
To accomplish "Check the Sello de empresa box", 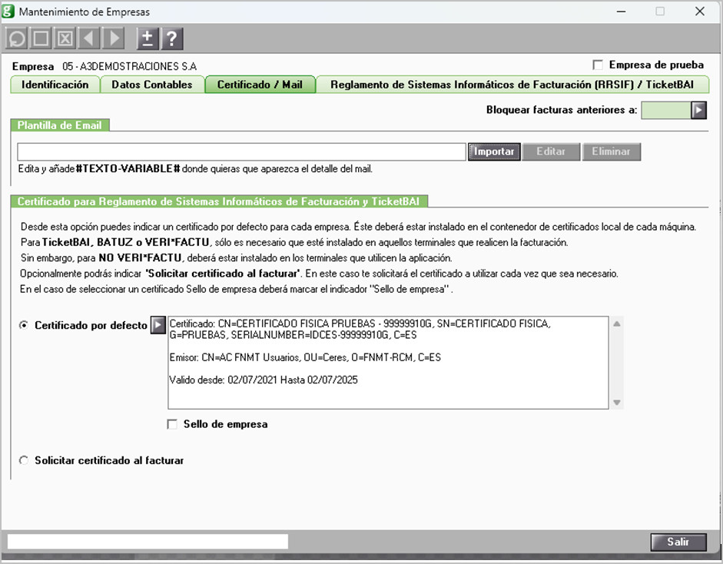I will (172, 424).
